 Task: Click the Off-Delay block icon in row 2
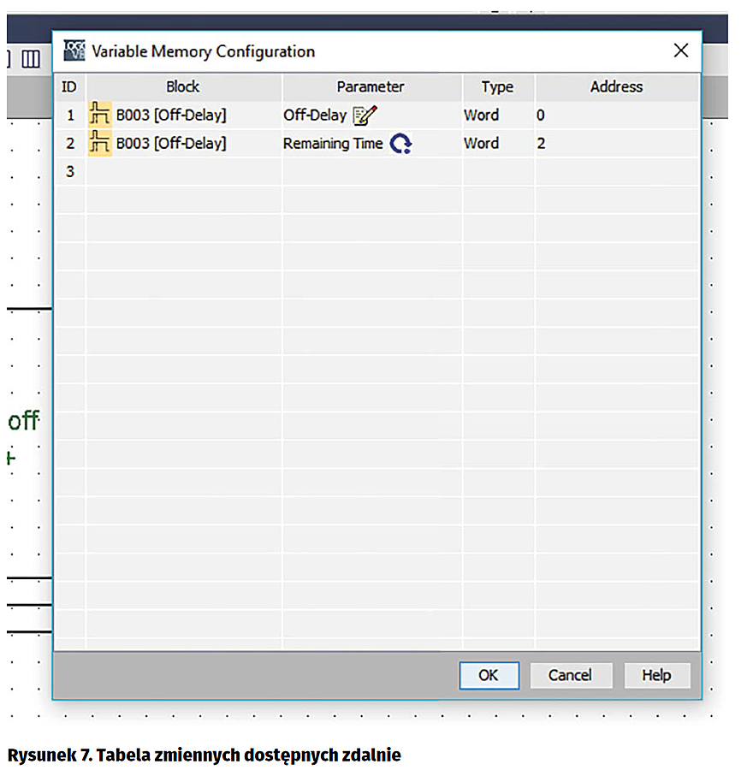pos(100,143)
